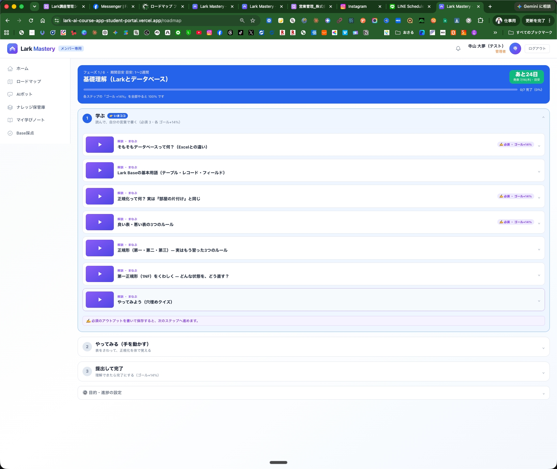This screenshot has width=557, height=469.
Task: Expand the 第一正規形(1NF) row chevron
Action: pos(539,275)
